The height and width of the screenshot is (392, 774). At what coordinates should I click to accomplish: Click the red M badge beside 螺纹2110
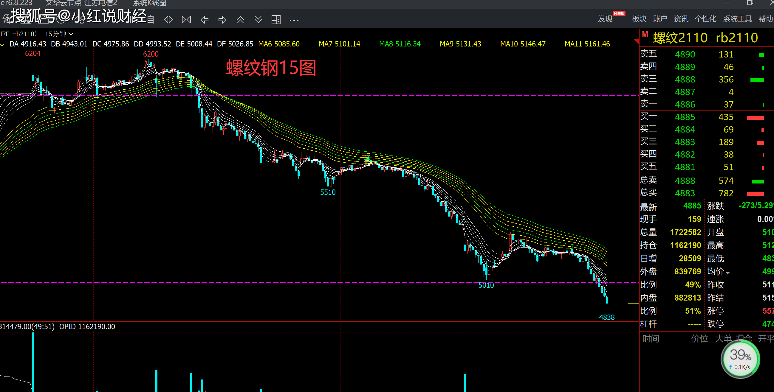(x=645, y=35)
